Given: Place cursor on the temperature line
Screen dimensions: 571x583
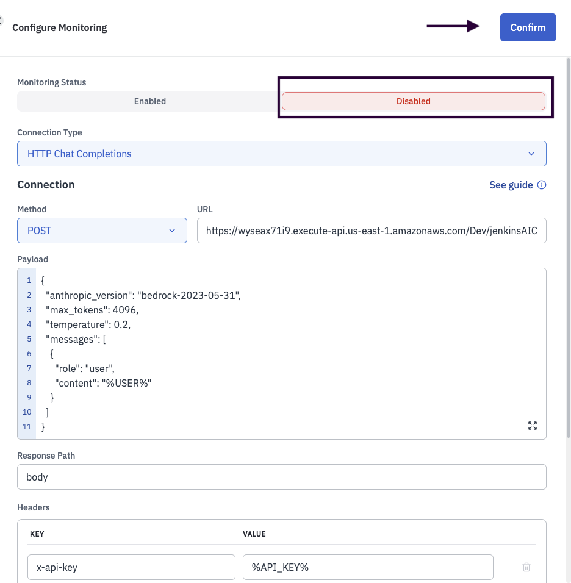Looking at the screenshot, I should click(x=88, y=324).
